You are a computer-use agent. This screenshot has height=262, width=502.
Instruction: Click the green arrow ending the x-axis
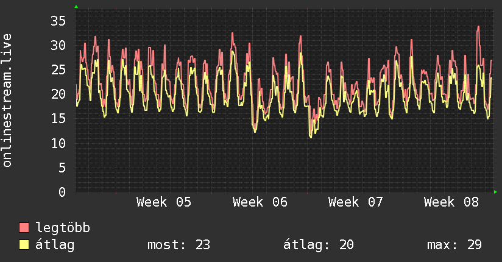coord(495,192)
